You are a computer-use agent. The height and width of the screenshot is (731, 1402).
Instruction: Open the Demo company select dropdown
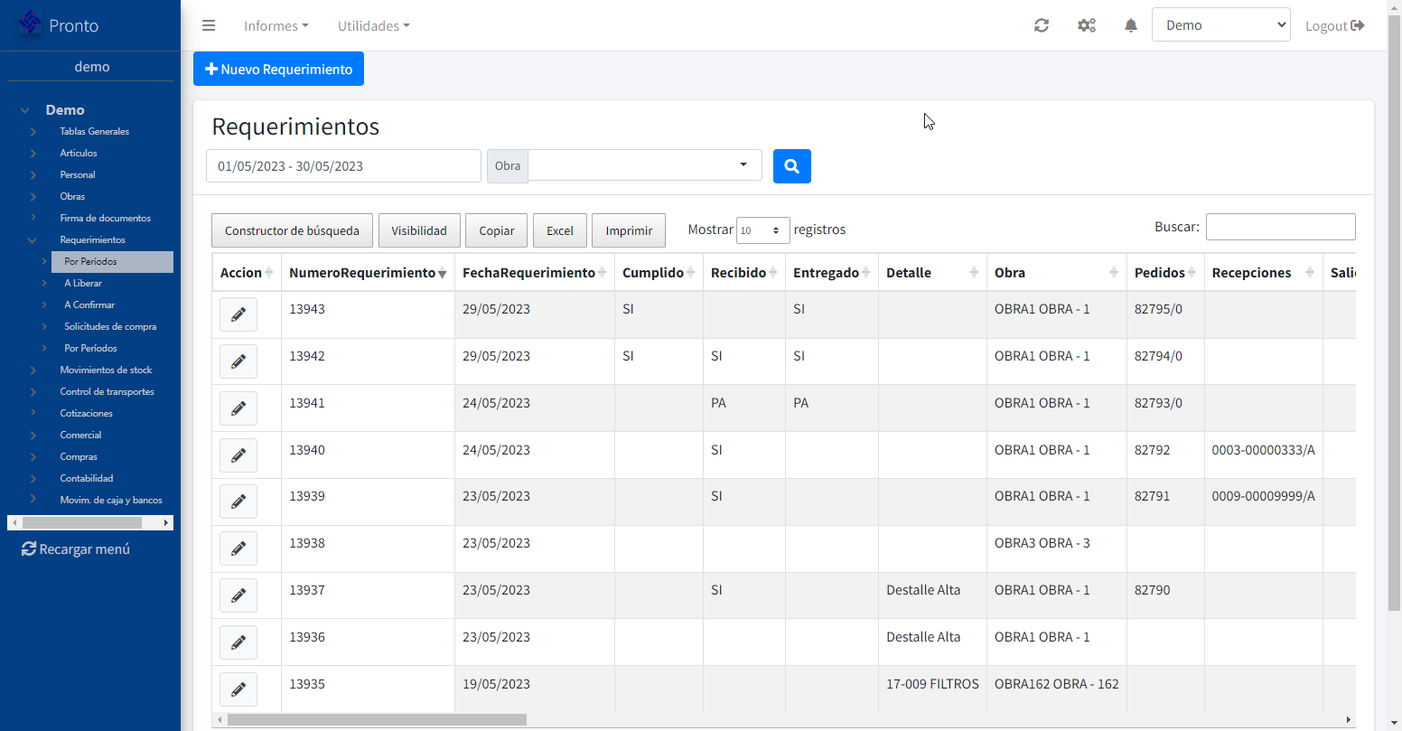(1220, 25)
